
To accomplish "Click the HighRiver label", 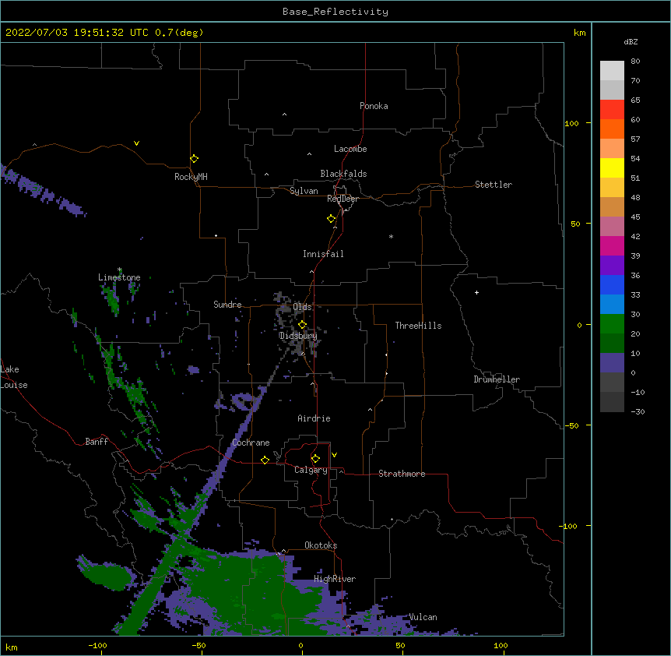I will tap(335, 579).
